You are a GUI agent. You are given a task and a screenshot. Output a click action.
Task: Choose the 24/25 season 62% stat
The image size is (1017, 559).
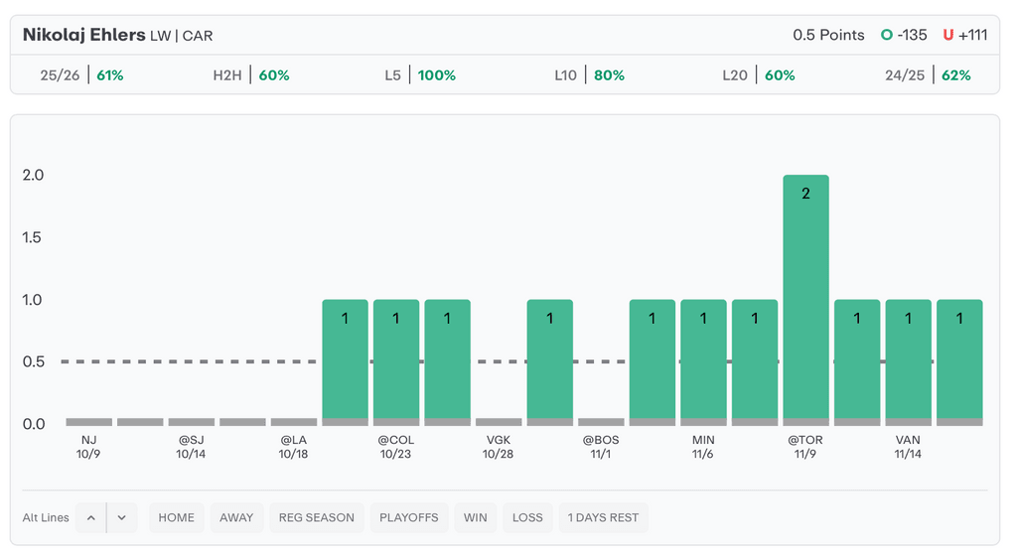[928, 74]
